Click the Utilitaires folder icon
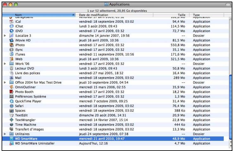233x151 pixels. (x=11, y=134)
